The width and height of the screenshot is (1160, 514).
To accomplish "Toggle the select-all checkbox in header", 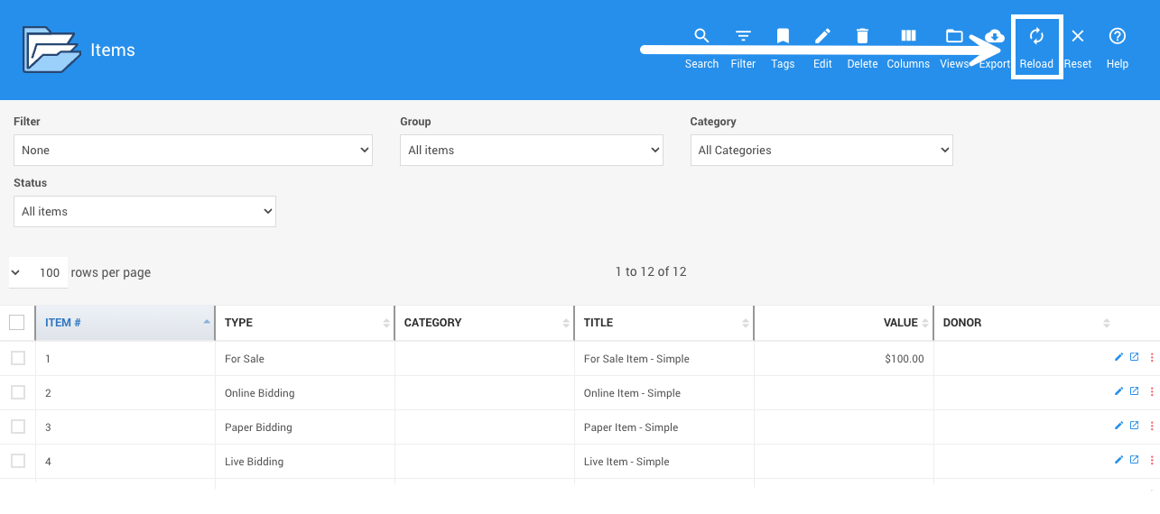I will click(x=17, y=322).
